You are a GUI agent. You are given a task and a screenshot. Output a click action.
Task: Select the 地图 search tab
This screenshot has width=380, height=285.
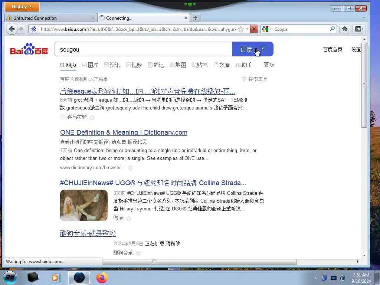178,65
